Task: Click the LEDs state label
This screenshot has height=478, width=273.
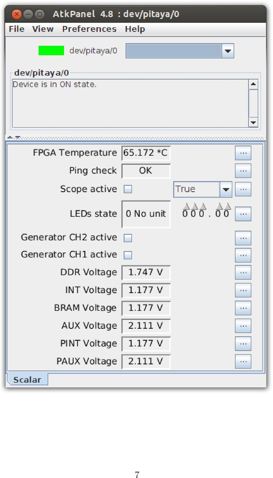Action: coord(93,214)
